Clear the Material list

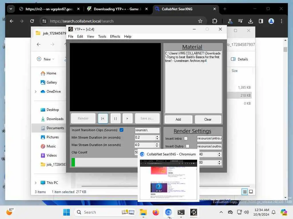[208, 119]
